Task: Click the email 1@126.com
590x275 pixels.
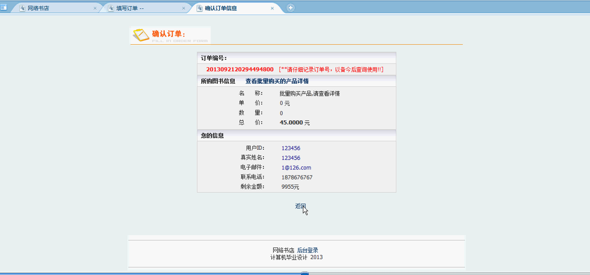Action: pos(296,168)
